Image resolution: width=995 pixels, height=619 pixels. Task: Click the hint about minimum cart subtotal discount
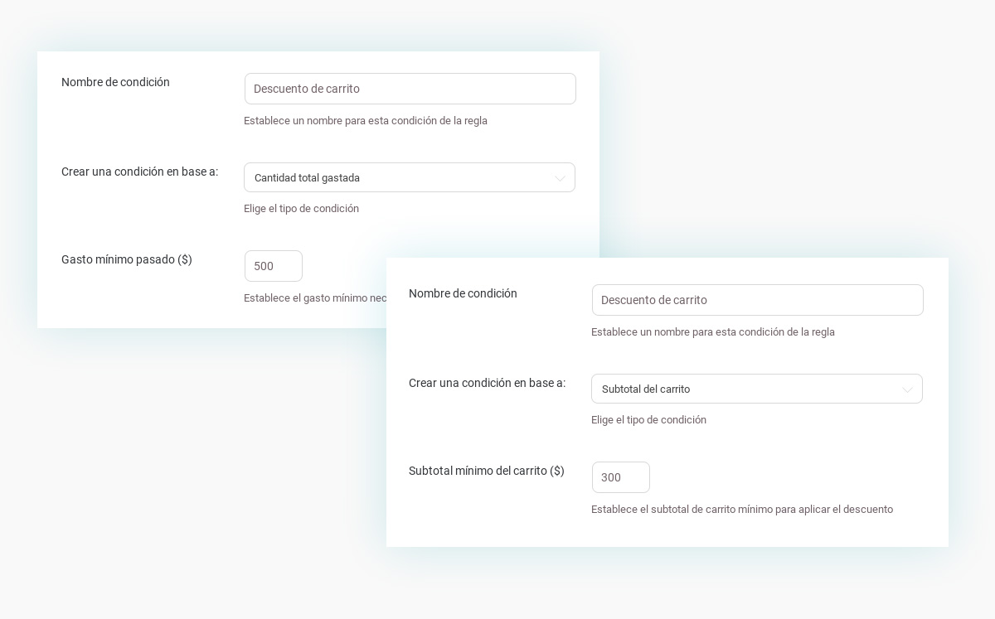pos(741,510)
